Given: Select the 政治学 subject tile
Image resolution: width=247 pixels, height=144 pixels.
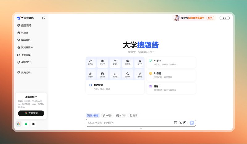Looking at the screenshot, I should click(x=103, y=62).
